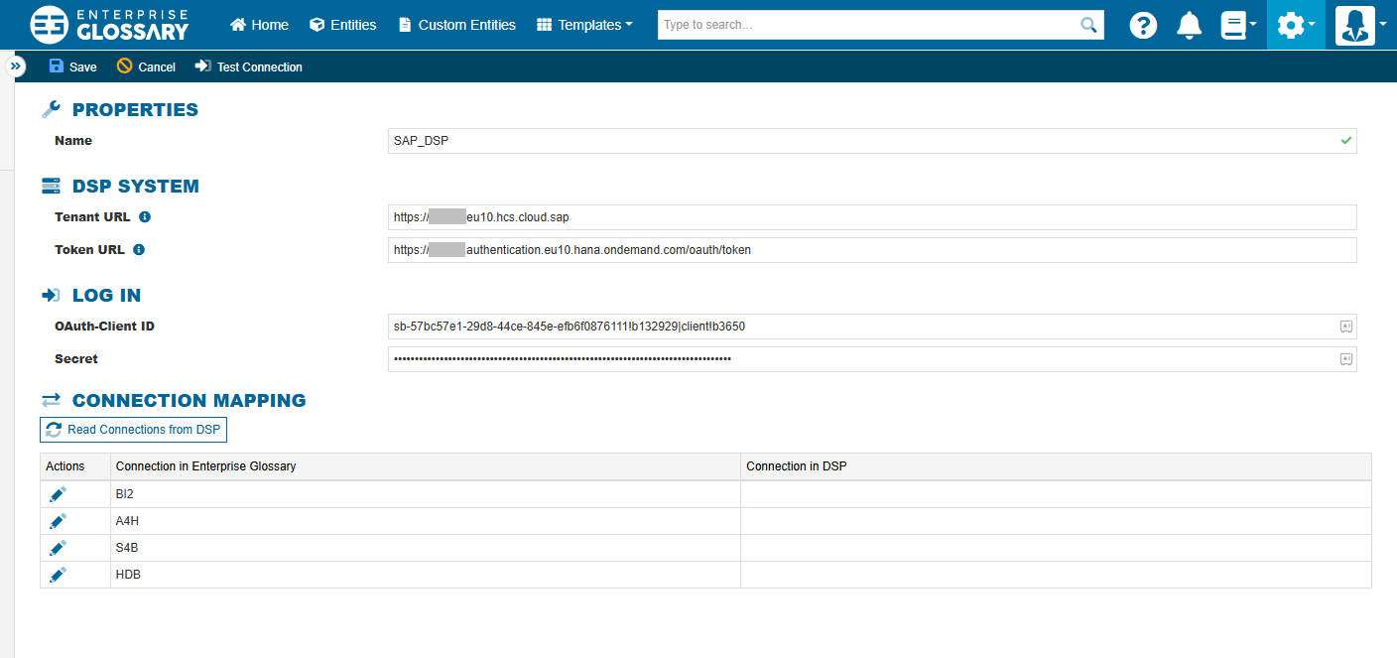
Task: Open the settings gear menu
Action: (1296, 25)
